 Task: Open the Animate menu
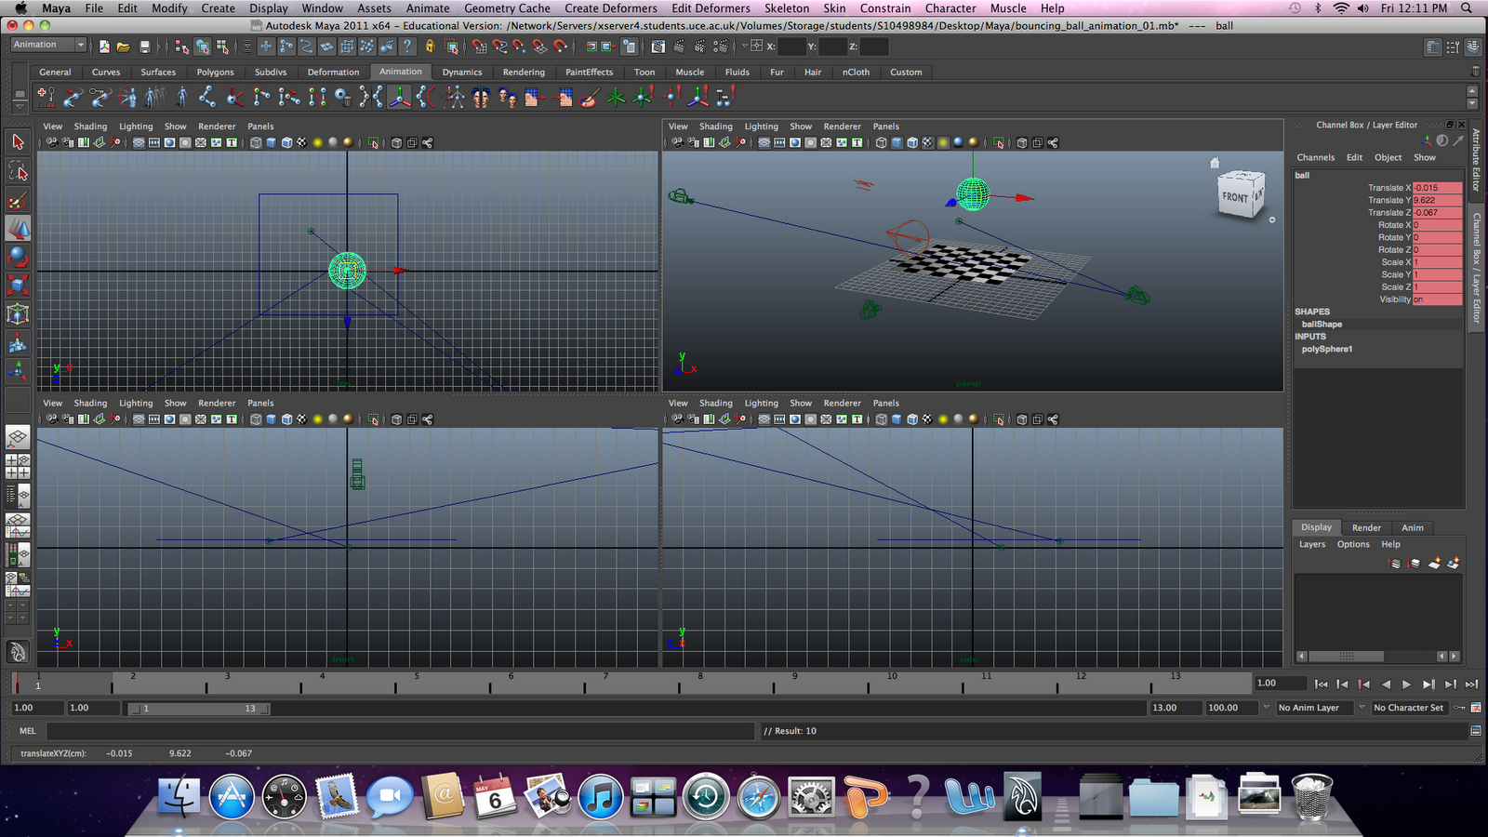point(428,8)
